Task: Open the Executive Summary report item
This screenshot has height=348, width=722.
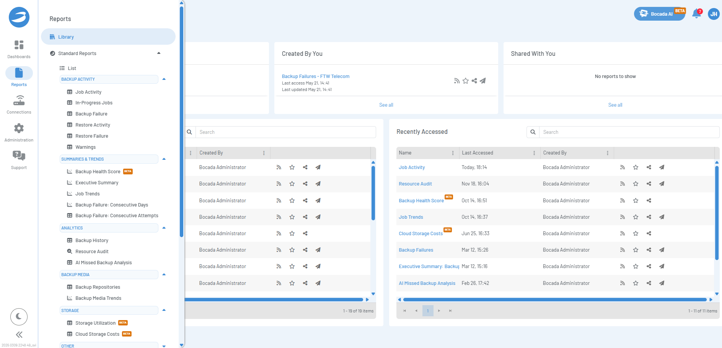Action: (x=97, y=183)
